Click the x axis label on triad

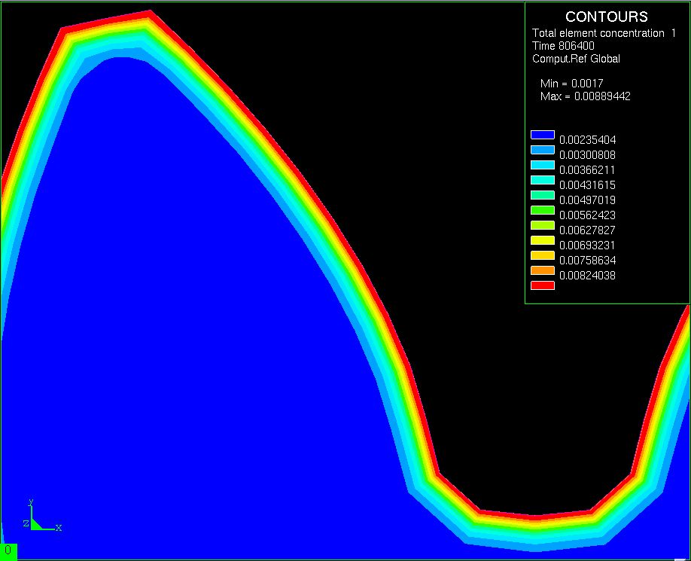click(x=59, y=528)
